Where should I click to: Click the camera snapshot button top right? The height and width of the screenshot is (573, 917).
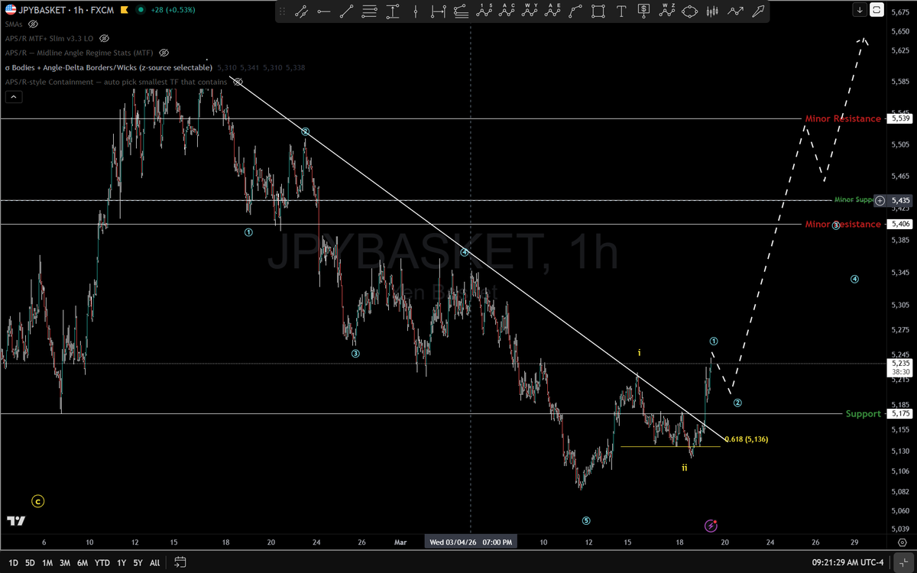pyautogui.click(x=876, y=10)
